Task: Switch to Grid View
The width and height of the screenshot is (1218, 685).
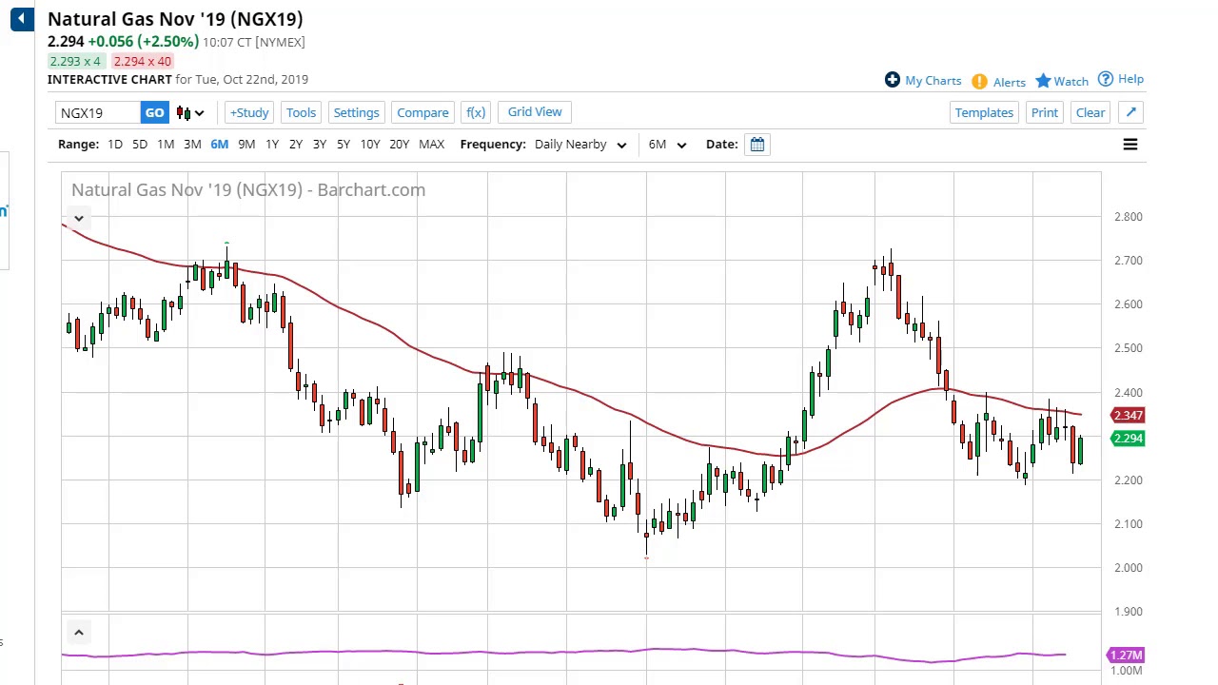Action: pos(535,112)
